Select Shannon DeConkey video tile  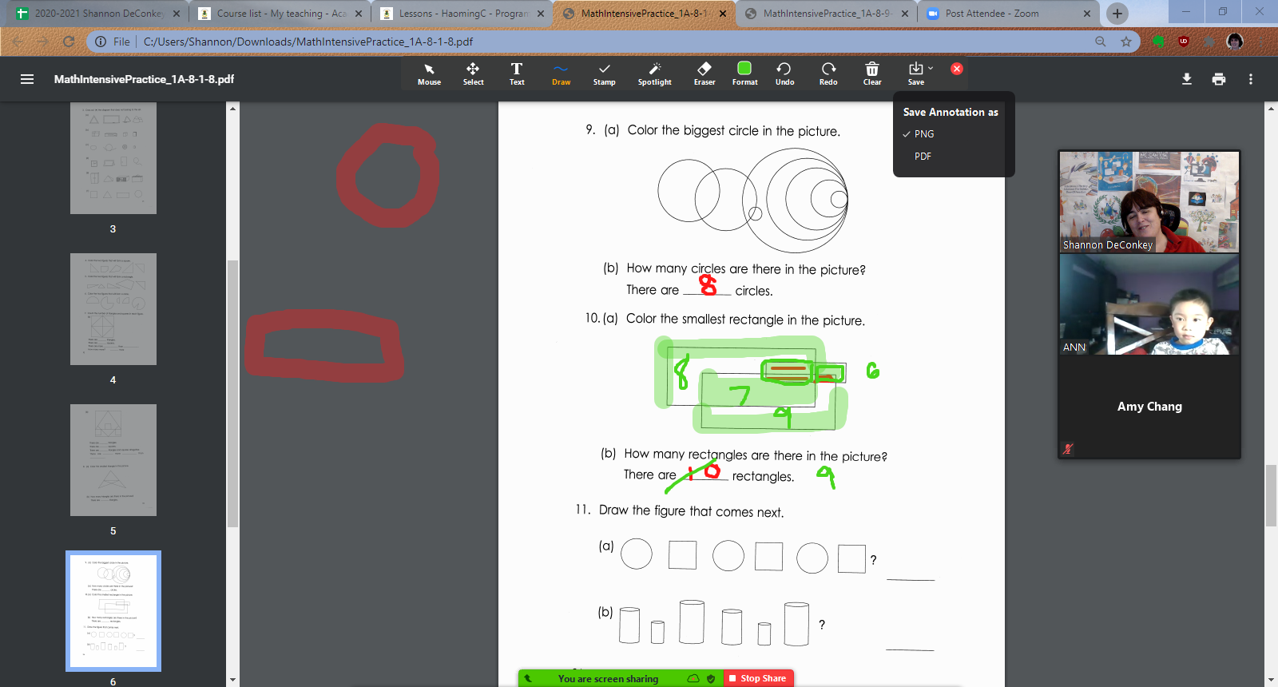(1149, 202)
